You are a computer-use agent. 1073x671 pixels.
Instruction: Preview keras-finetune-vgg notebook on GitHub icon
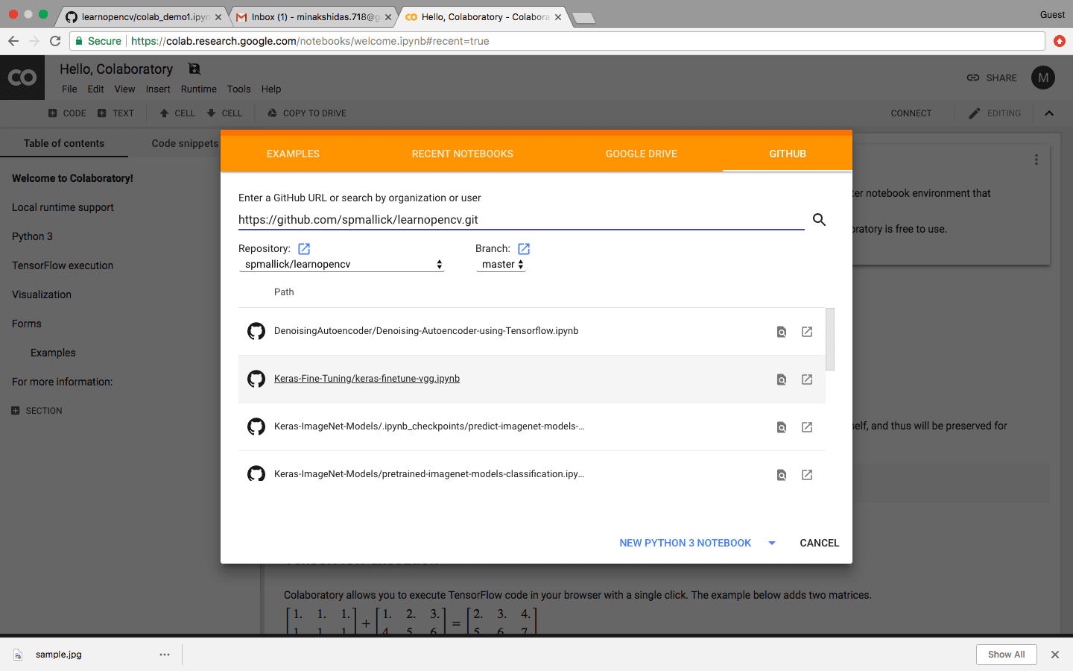782,379
